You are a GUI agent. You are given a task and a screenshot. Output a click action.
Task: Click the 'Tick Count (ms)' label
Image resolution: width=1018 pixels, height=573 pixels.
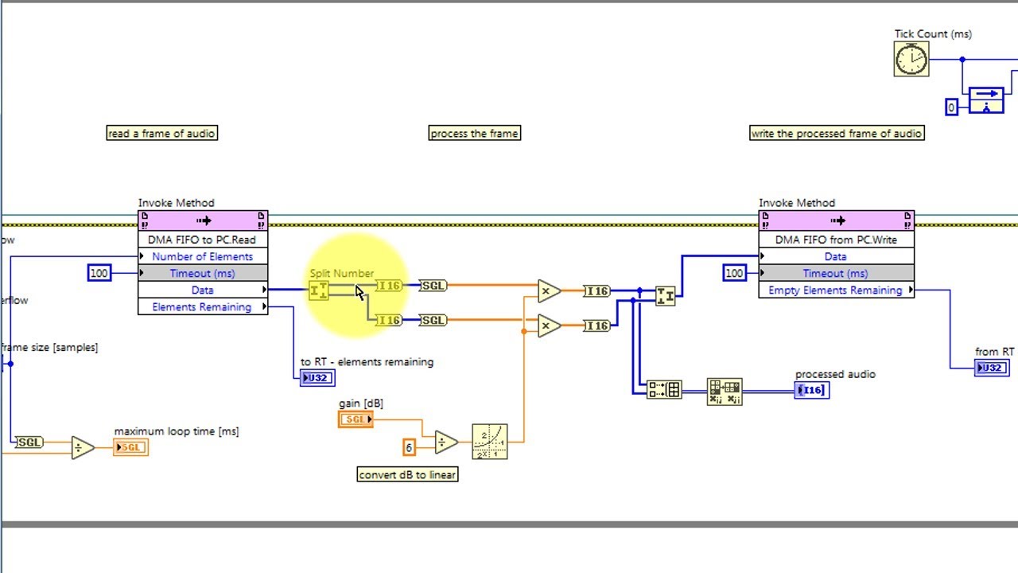(x=933, y=33)
